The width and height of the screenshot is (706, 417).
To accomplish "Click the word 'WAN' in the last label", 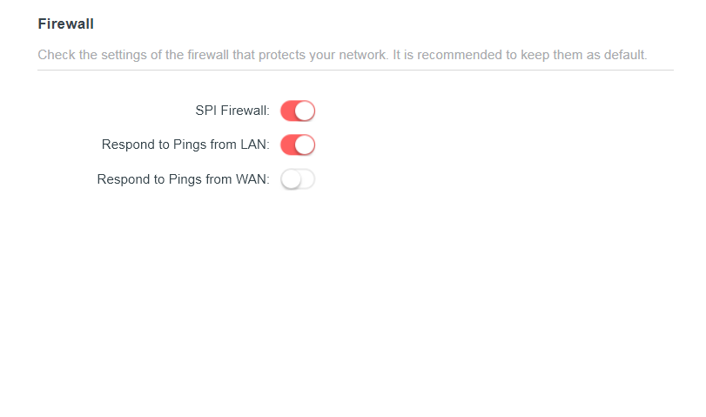I will click(x=252, y=179).
